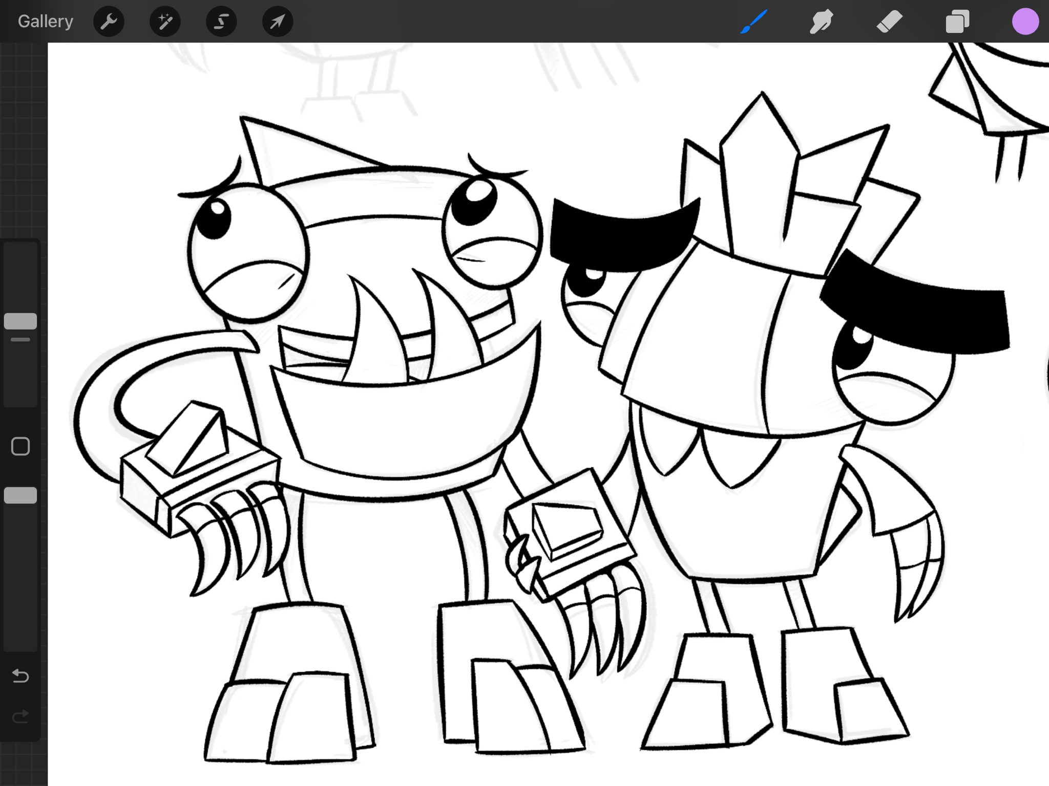Open the Actions wrench menu

(109, 21)
